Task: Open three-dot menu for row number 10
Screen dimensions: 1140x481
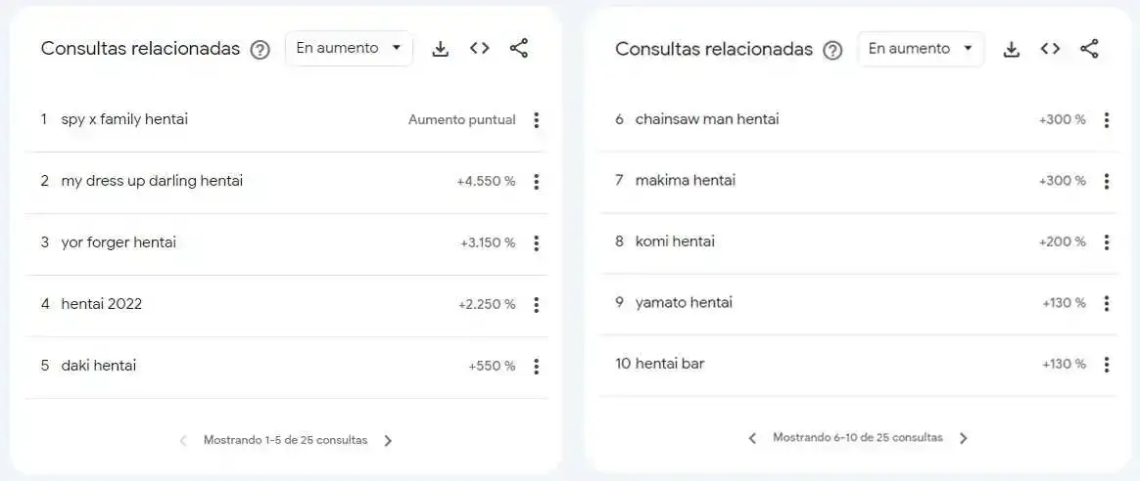Action: coord(1107,365)
